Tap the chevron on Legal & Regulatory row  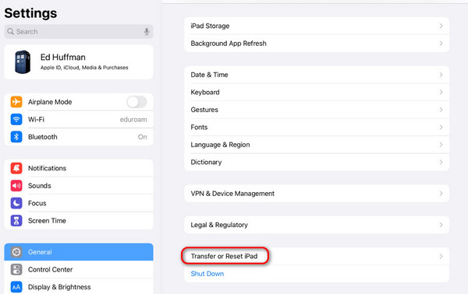click(x=441, y=225)
